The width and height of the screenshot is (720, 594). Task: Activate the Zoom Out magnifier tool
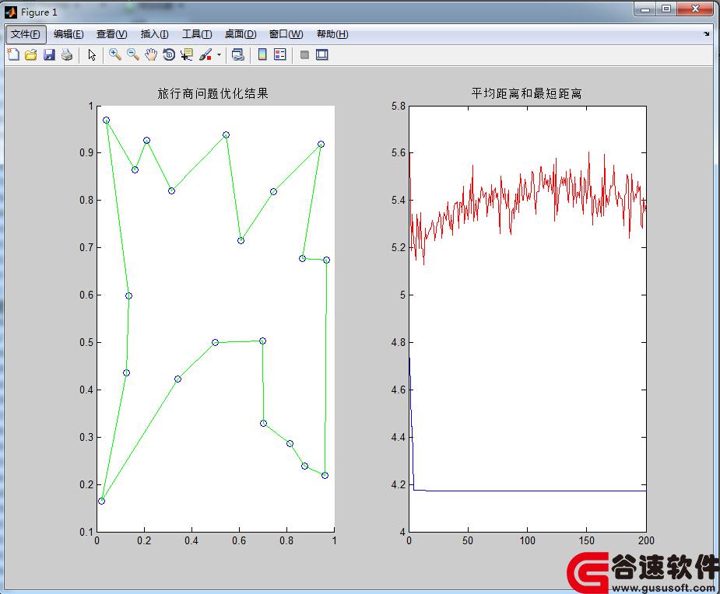pos(133,55)
